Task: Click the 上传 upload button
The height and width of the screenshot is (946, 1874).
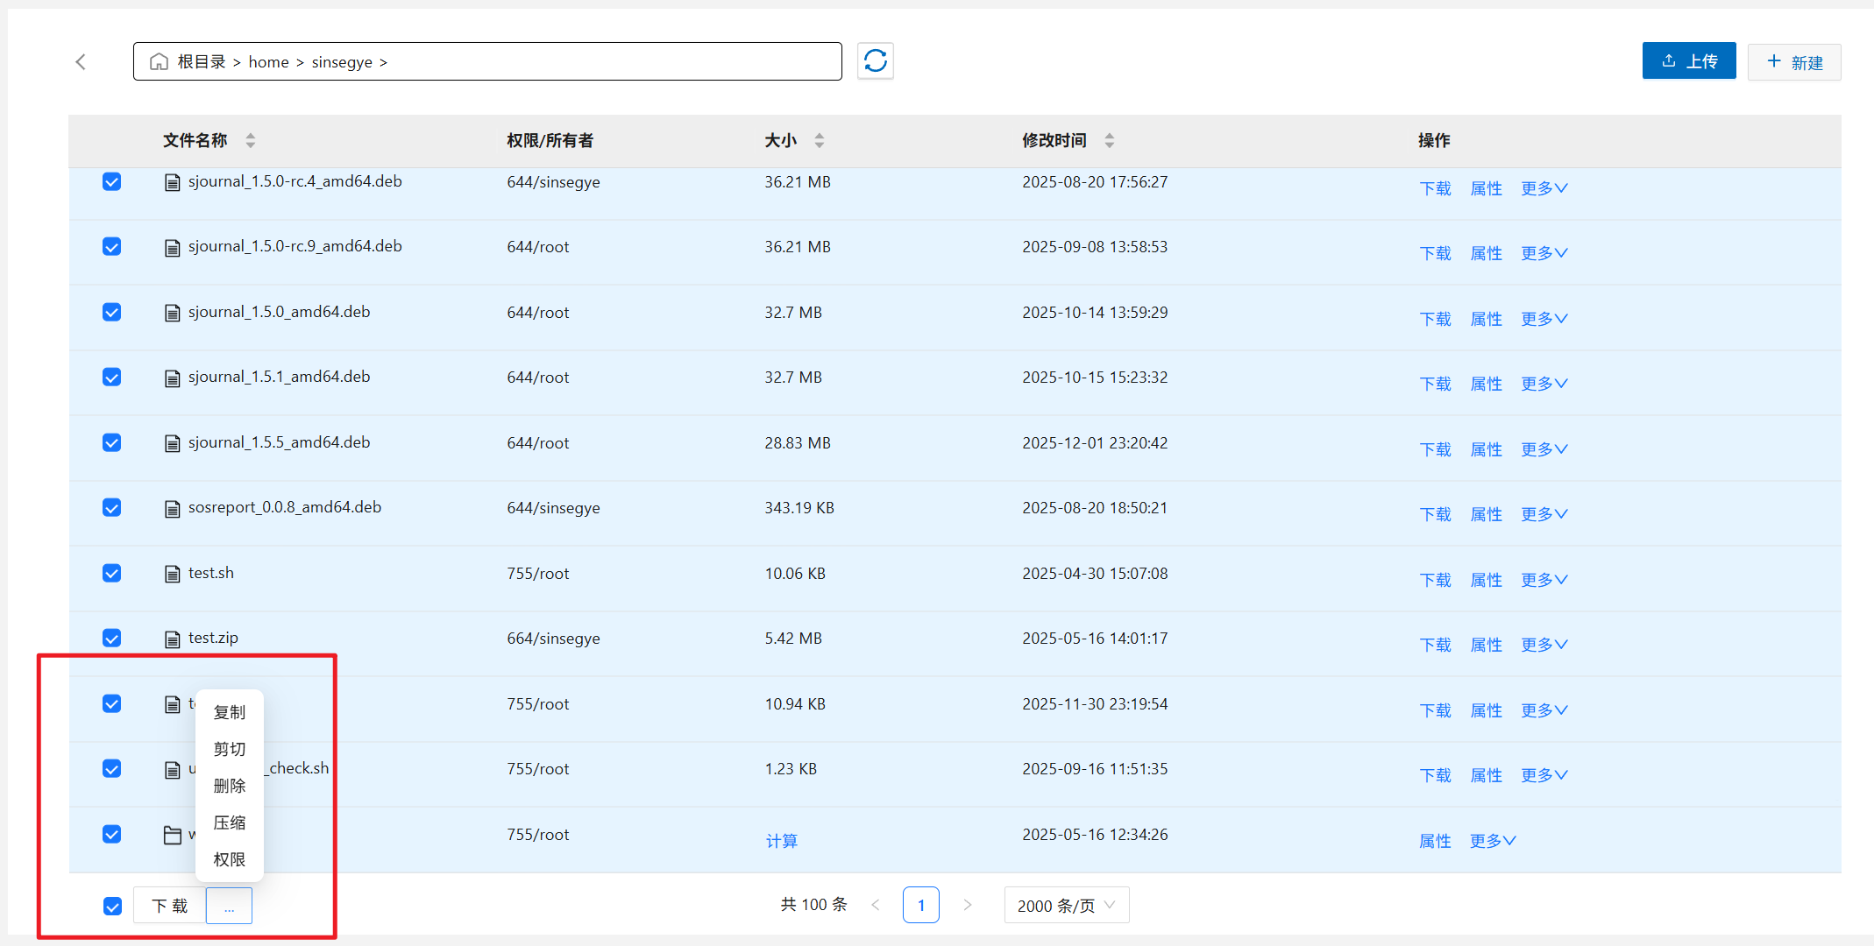Action: click(1688, 61)
